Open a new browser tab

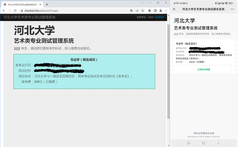click(47, 5)
